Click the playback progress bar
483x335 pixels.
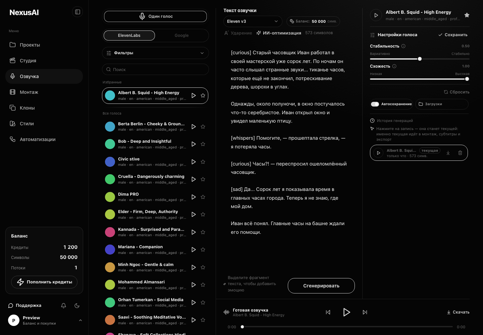click(x=347, y=327)
